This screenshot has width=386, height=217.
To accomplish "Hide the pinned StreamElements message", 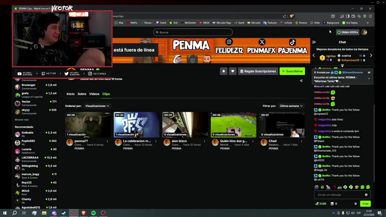I will [369, 72].
